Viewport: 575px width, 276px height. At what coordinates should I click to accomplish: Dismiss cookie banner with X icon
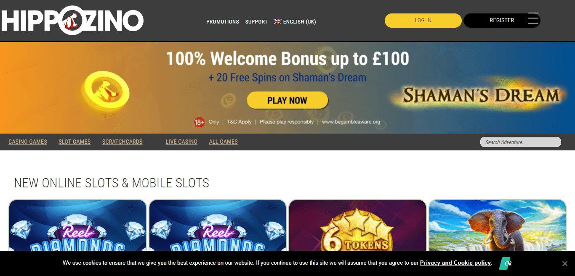pos(565,263)
